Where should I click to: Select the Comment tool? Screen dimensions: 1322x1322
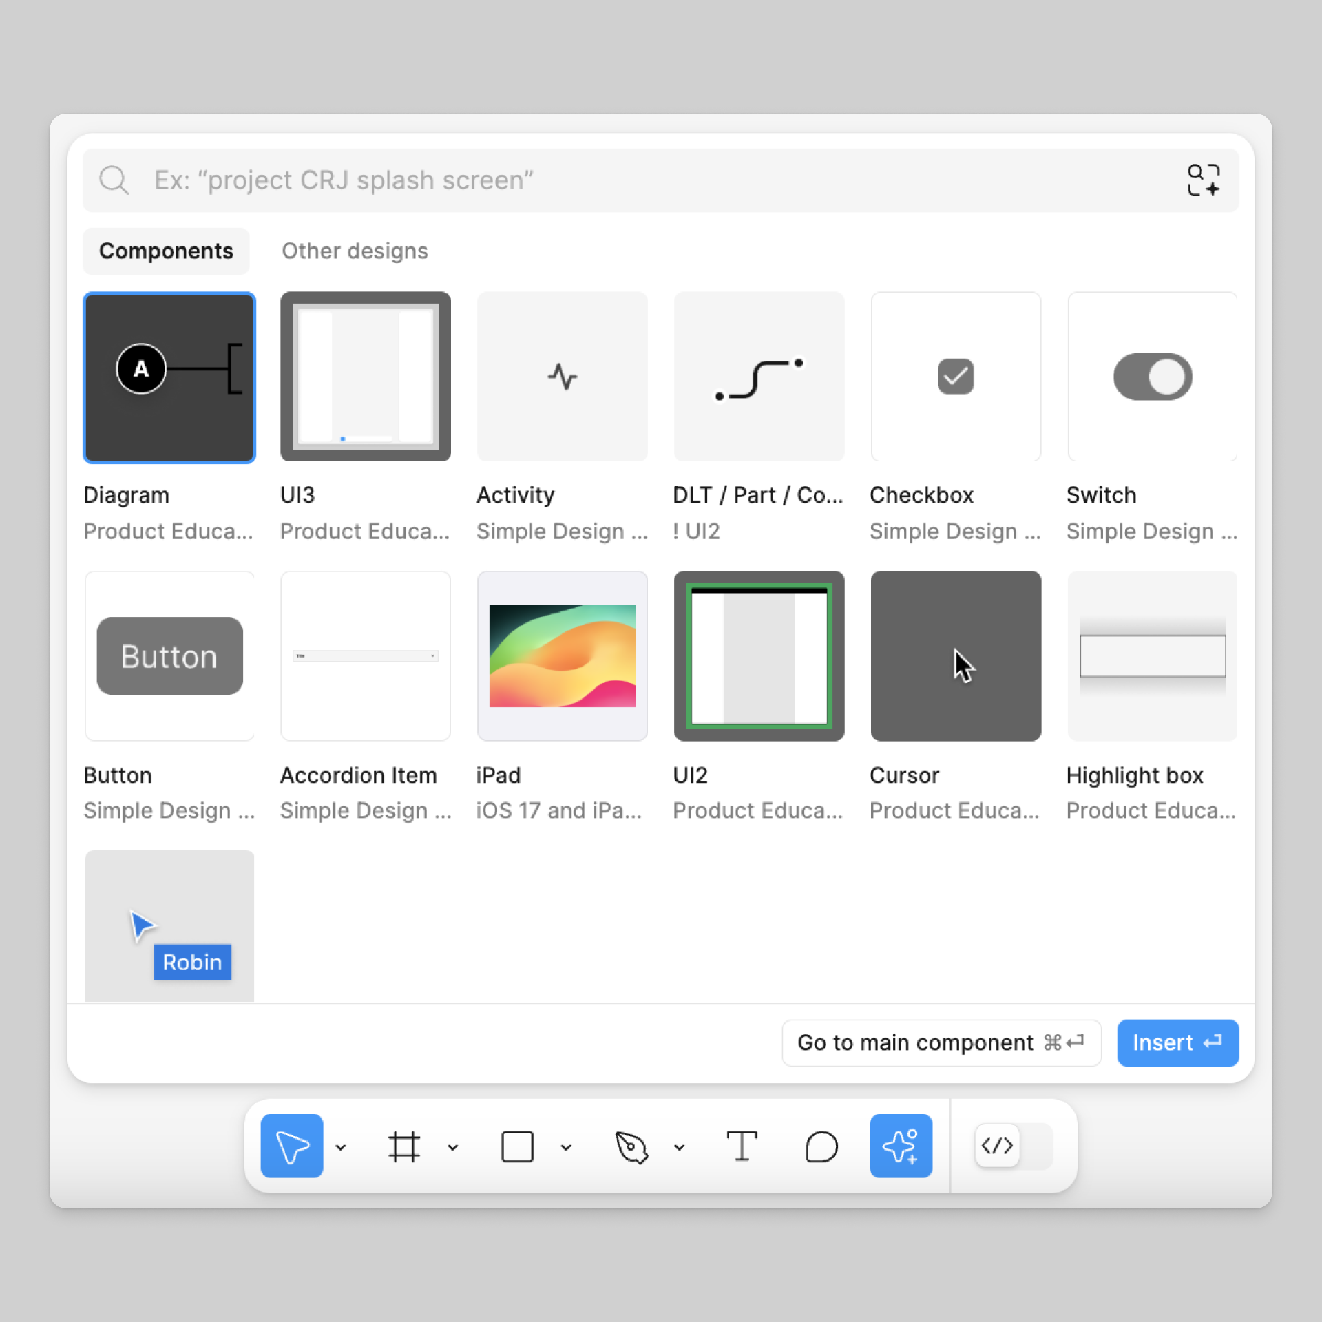coord(821,1146)
